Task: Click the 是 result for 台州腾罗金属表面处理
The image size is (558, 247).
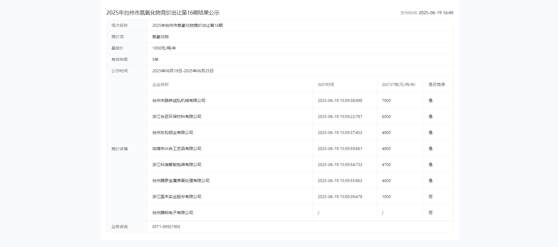Action: coord(431,181)
